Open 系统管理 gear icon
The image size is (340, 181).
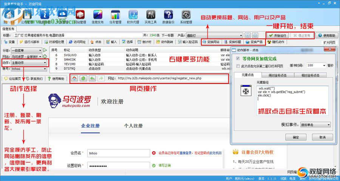[186, 17]
